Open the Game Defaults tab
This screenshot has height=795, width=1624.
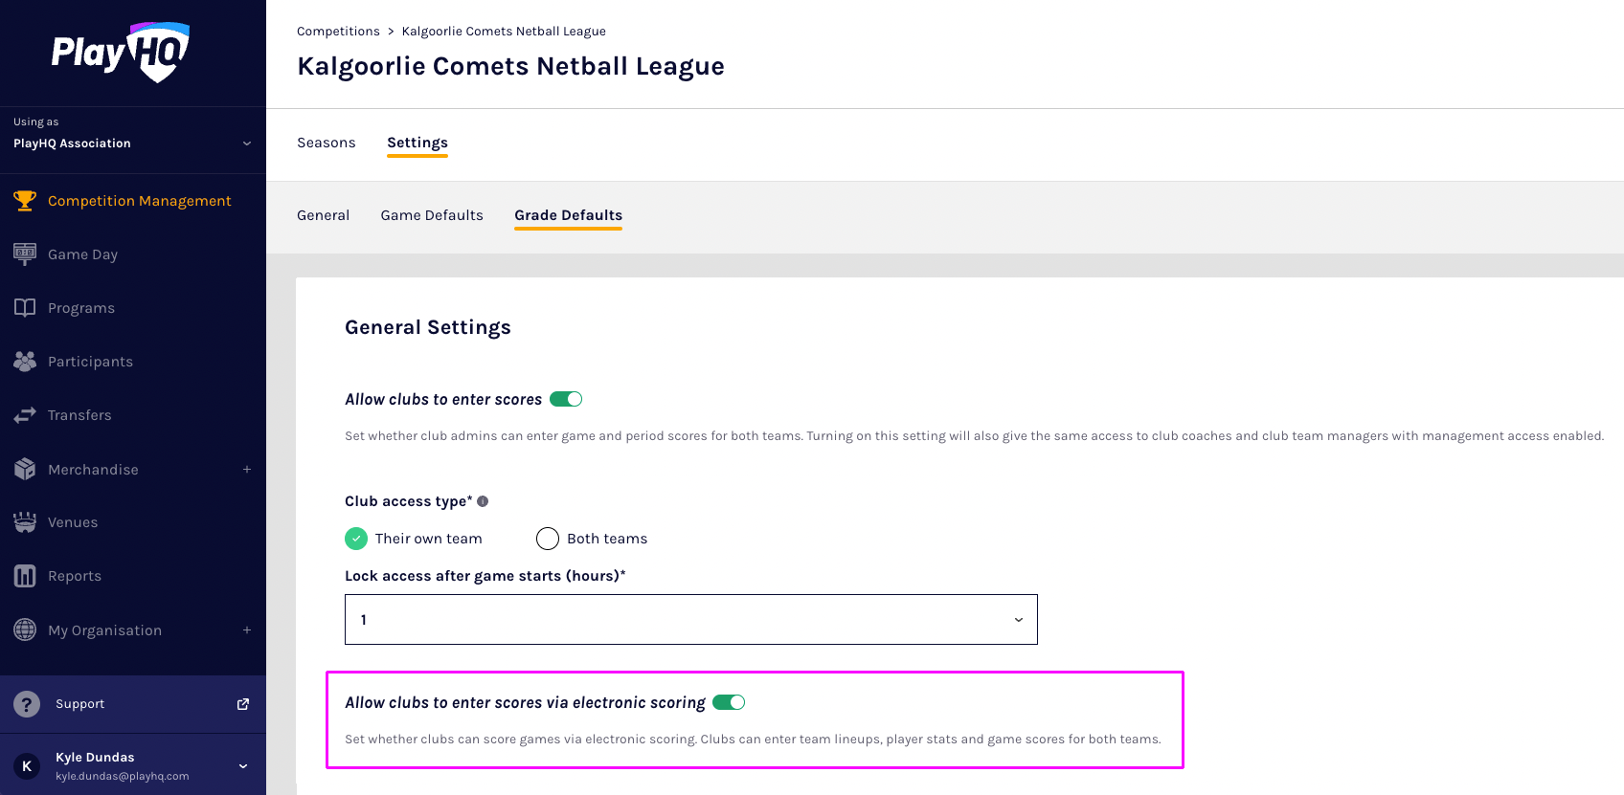click(x=432, y=215)
